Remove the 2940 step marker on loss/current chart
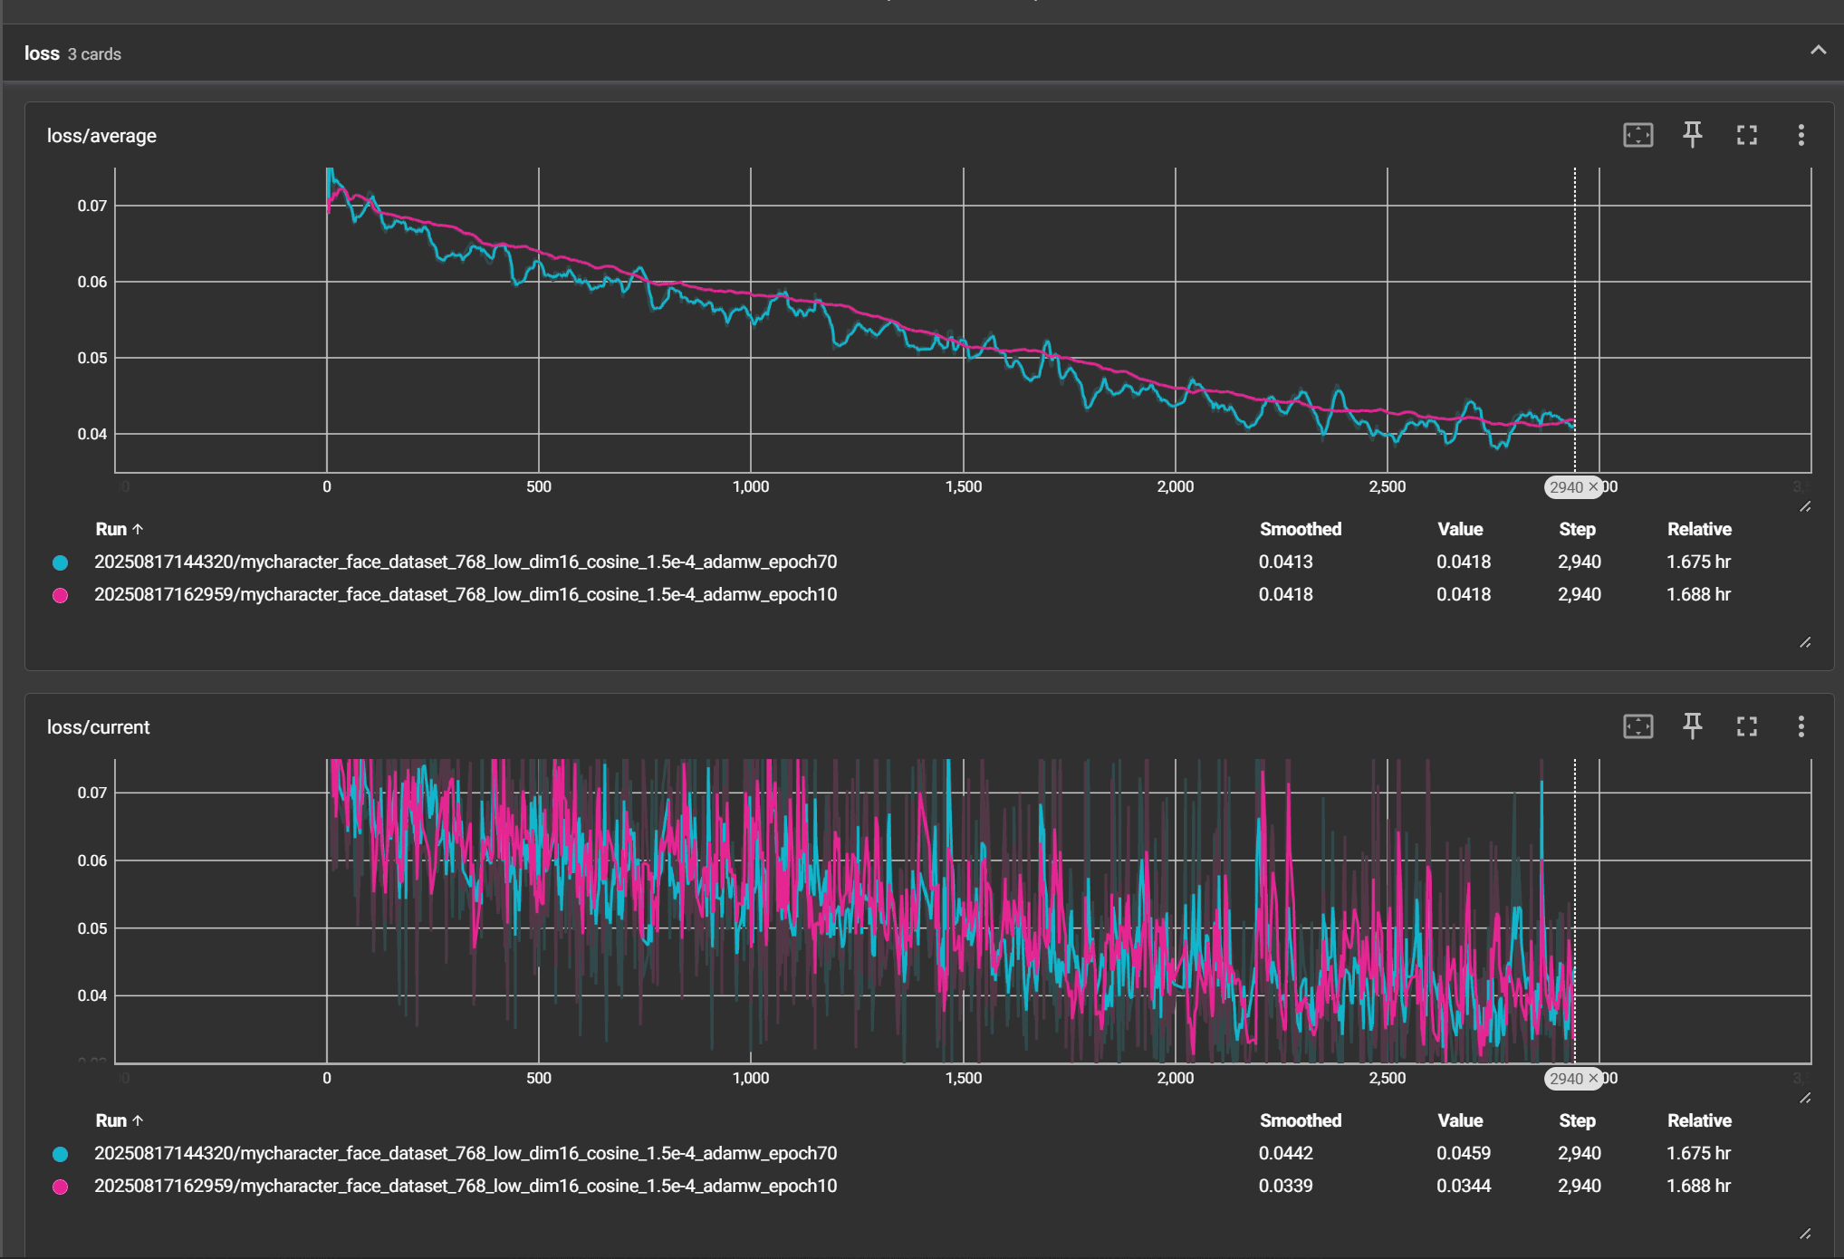 coord(1593,1079)
